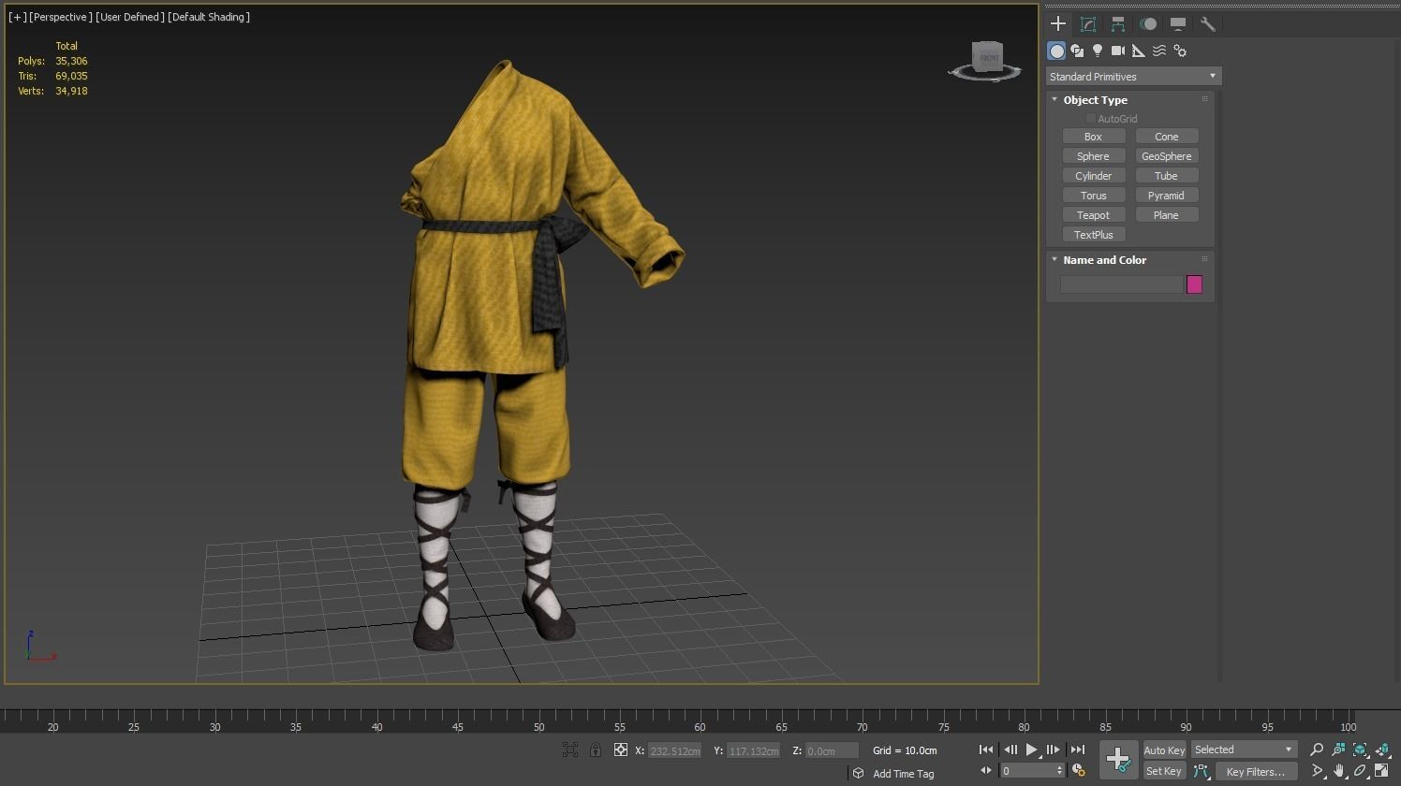Image resolution: width=1401 pixels, height=786 pixels.
Task: Open the [+] viewport general menu
Action: click(17, 17)
